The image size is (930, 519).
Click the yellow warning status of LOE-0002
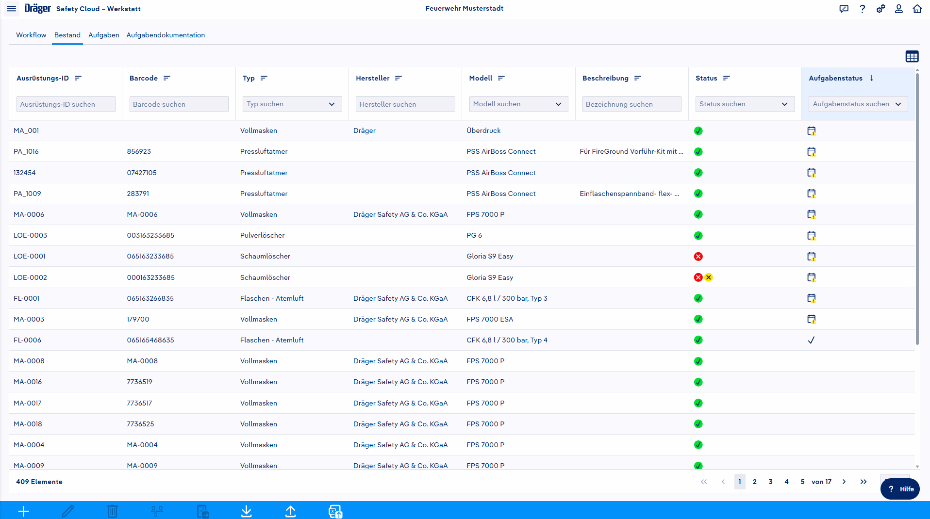[709, 277]
